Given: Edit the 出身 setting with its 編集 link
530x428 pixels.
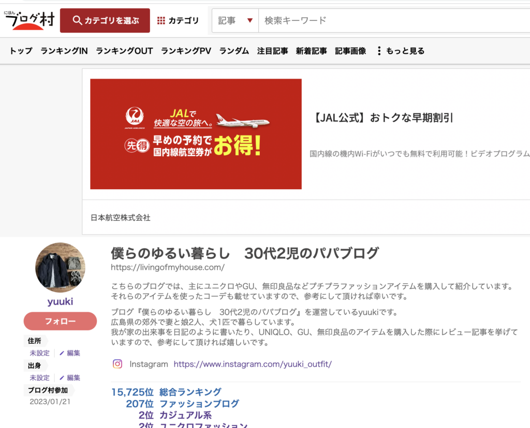Looking at the screenshot, I should [70, 378].
